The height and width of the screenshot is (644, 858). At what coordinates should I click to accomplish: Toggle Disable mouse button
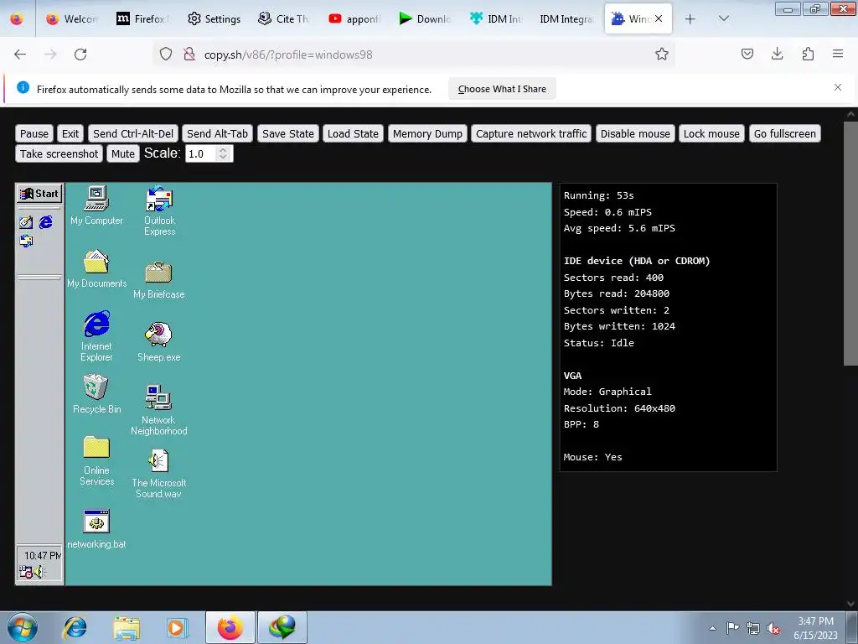[635, 133]
